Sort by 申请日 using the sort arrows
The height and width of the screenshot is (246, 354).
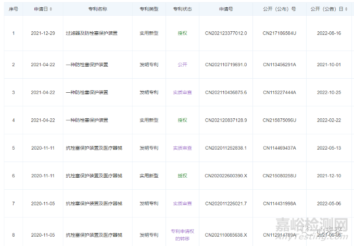tap(50, 9)
